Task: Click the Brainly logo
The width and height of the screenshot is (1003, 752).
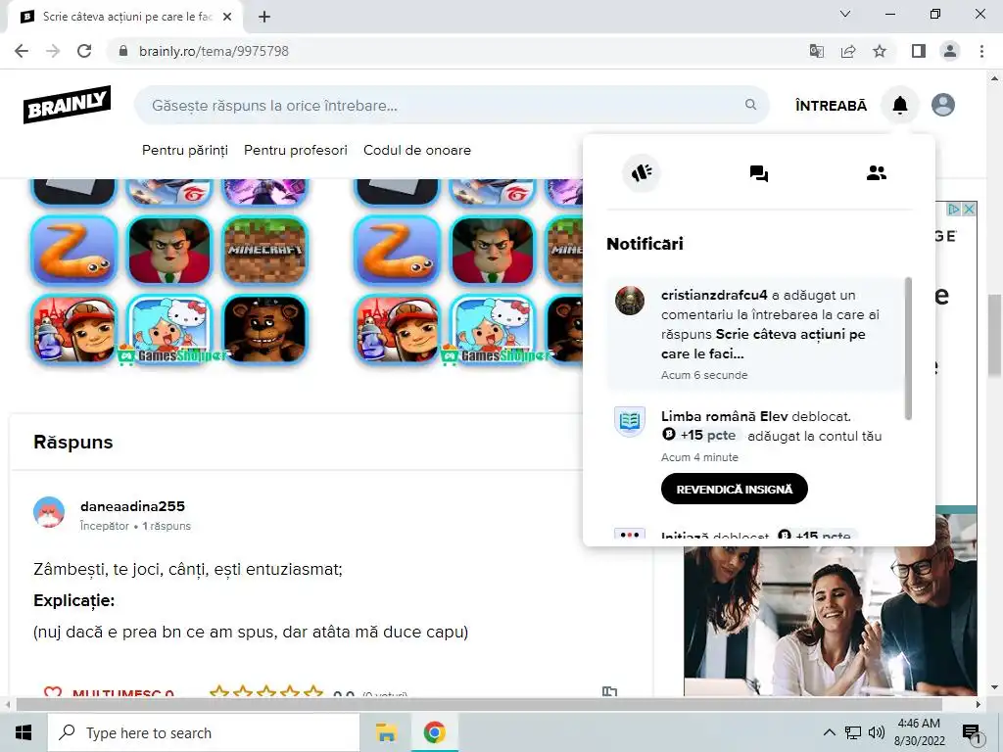Action: (68, 104)
